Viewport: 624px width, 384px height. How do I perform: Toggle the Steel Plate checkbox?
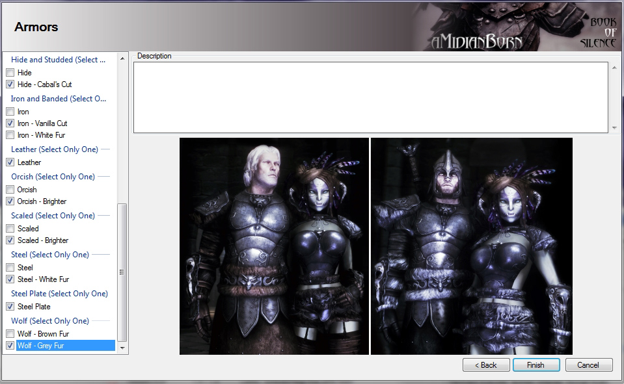10,307
